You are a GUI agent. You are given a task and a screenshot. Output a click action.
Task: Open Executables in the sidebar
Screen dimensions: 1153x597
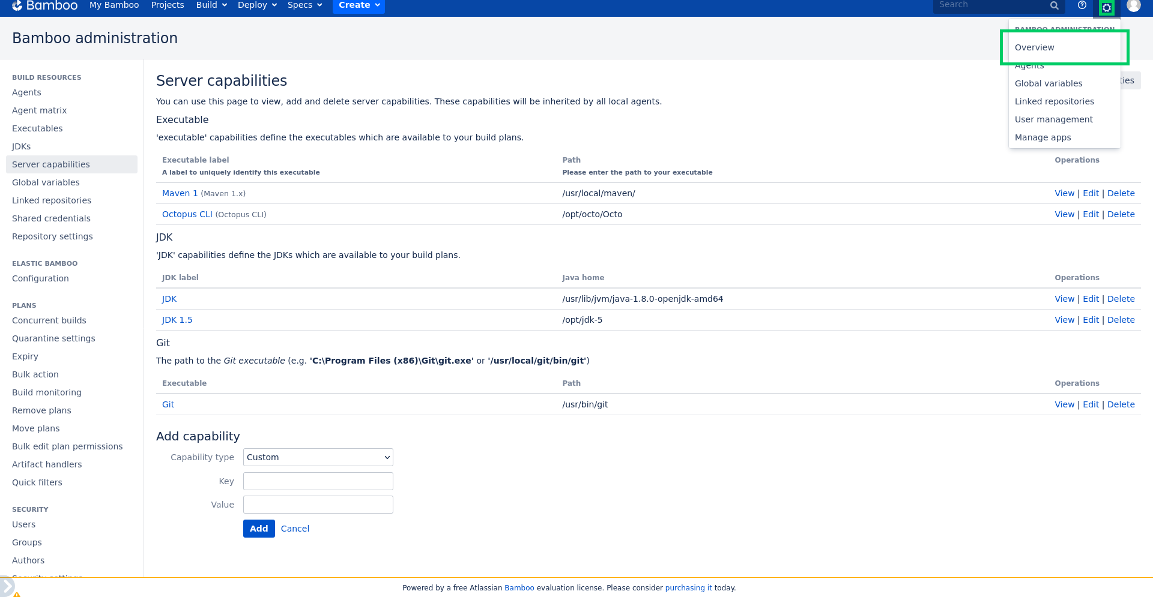37,128
